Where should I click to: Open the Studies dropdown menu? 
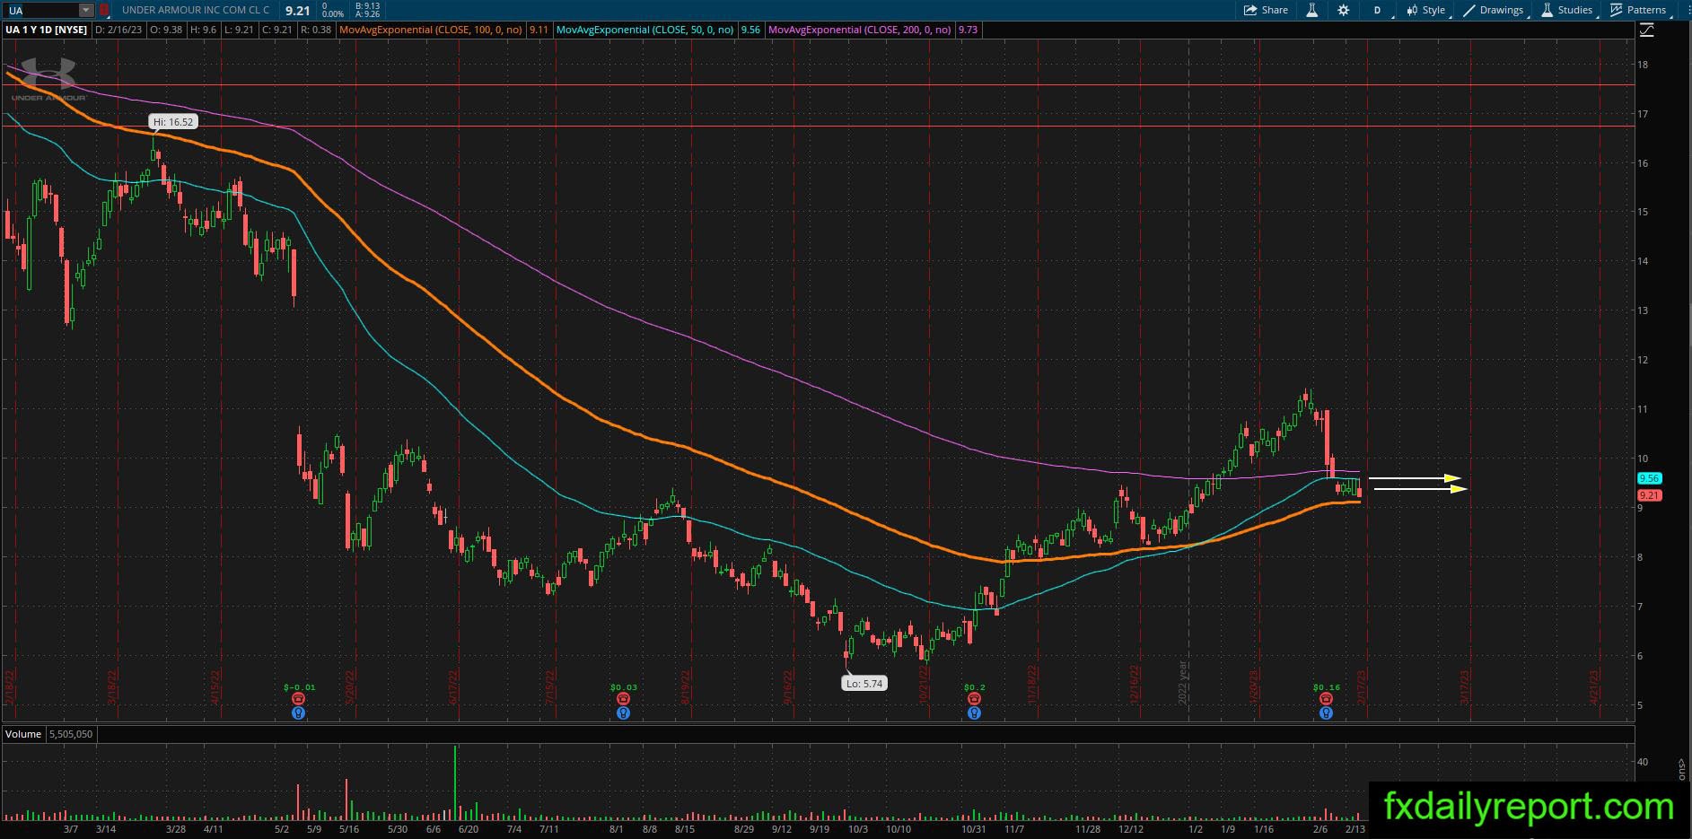[x=1568, y=10]
